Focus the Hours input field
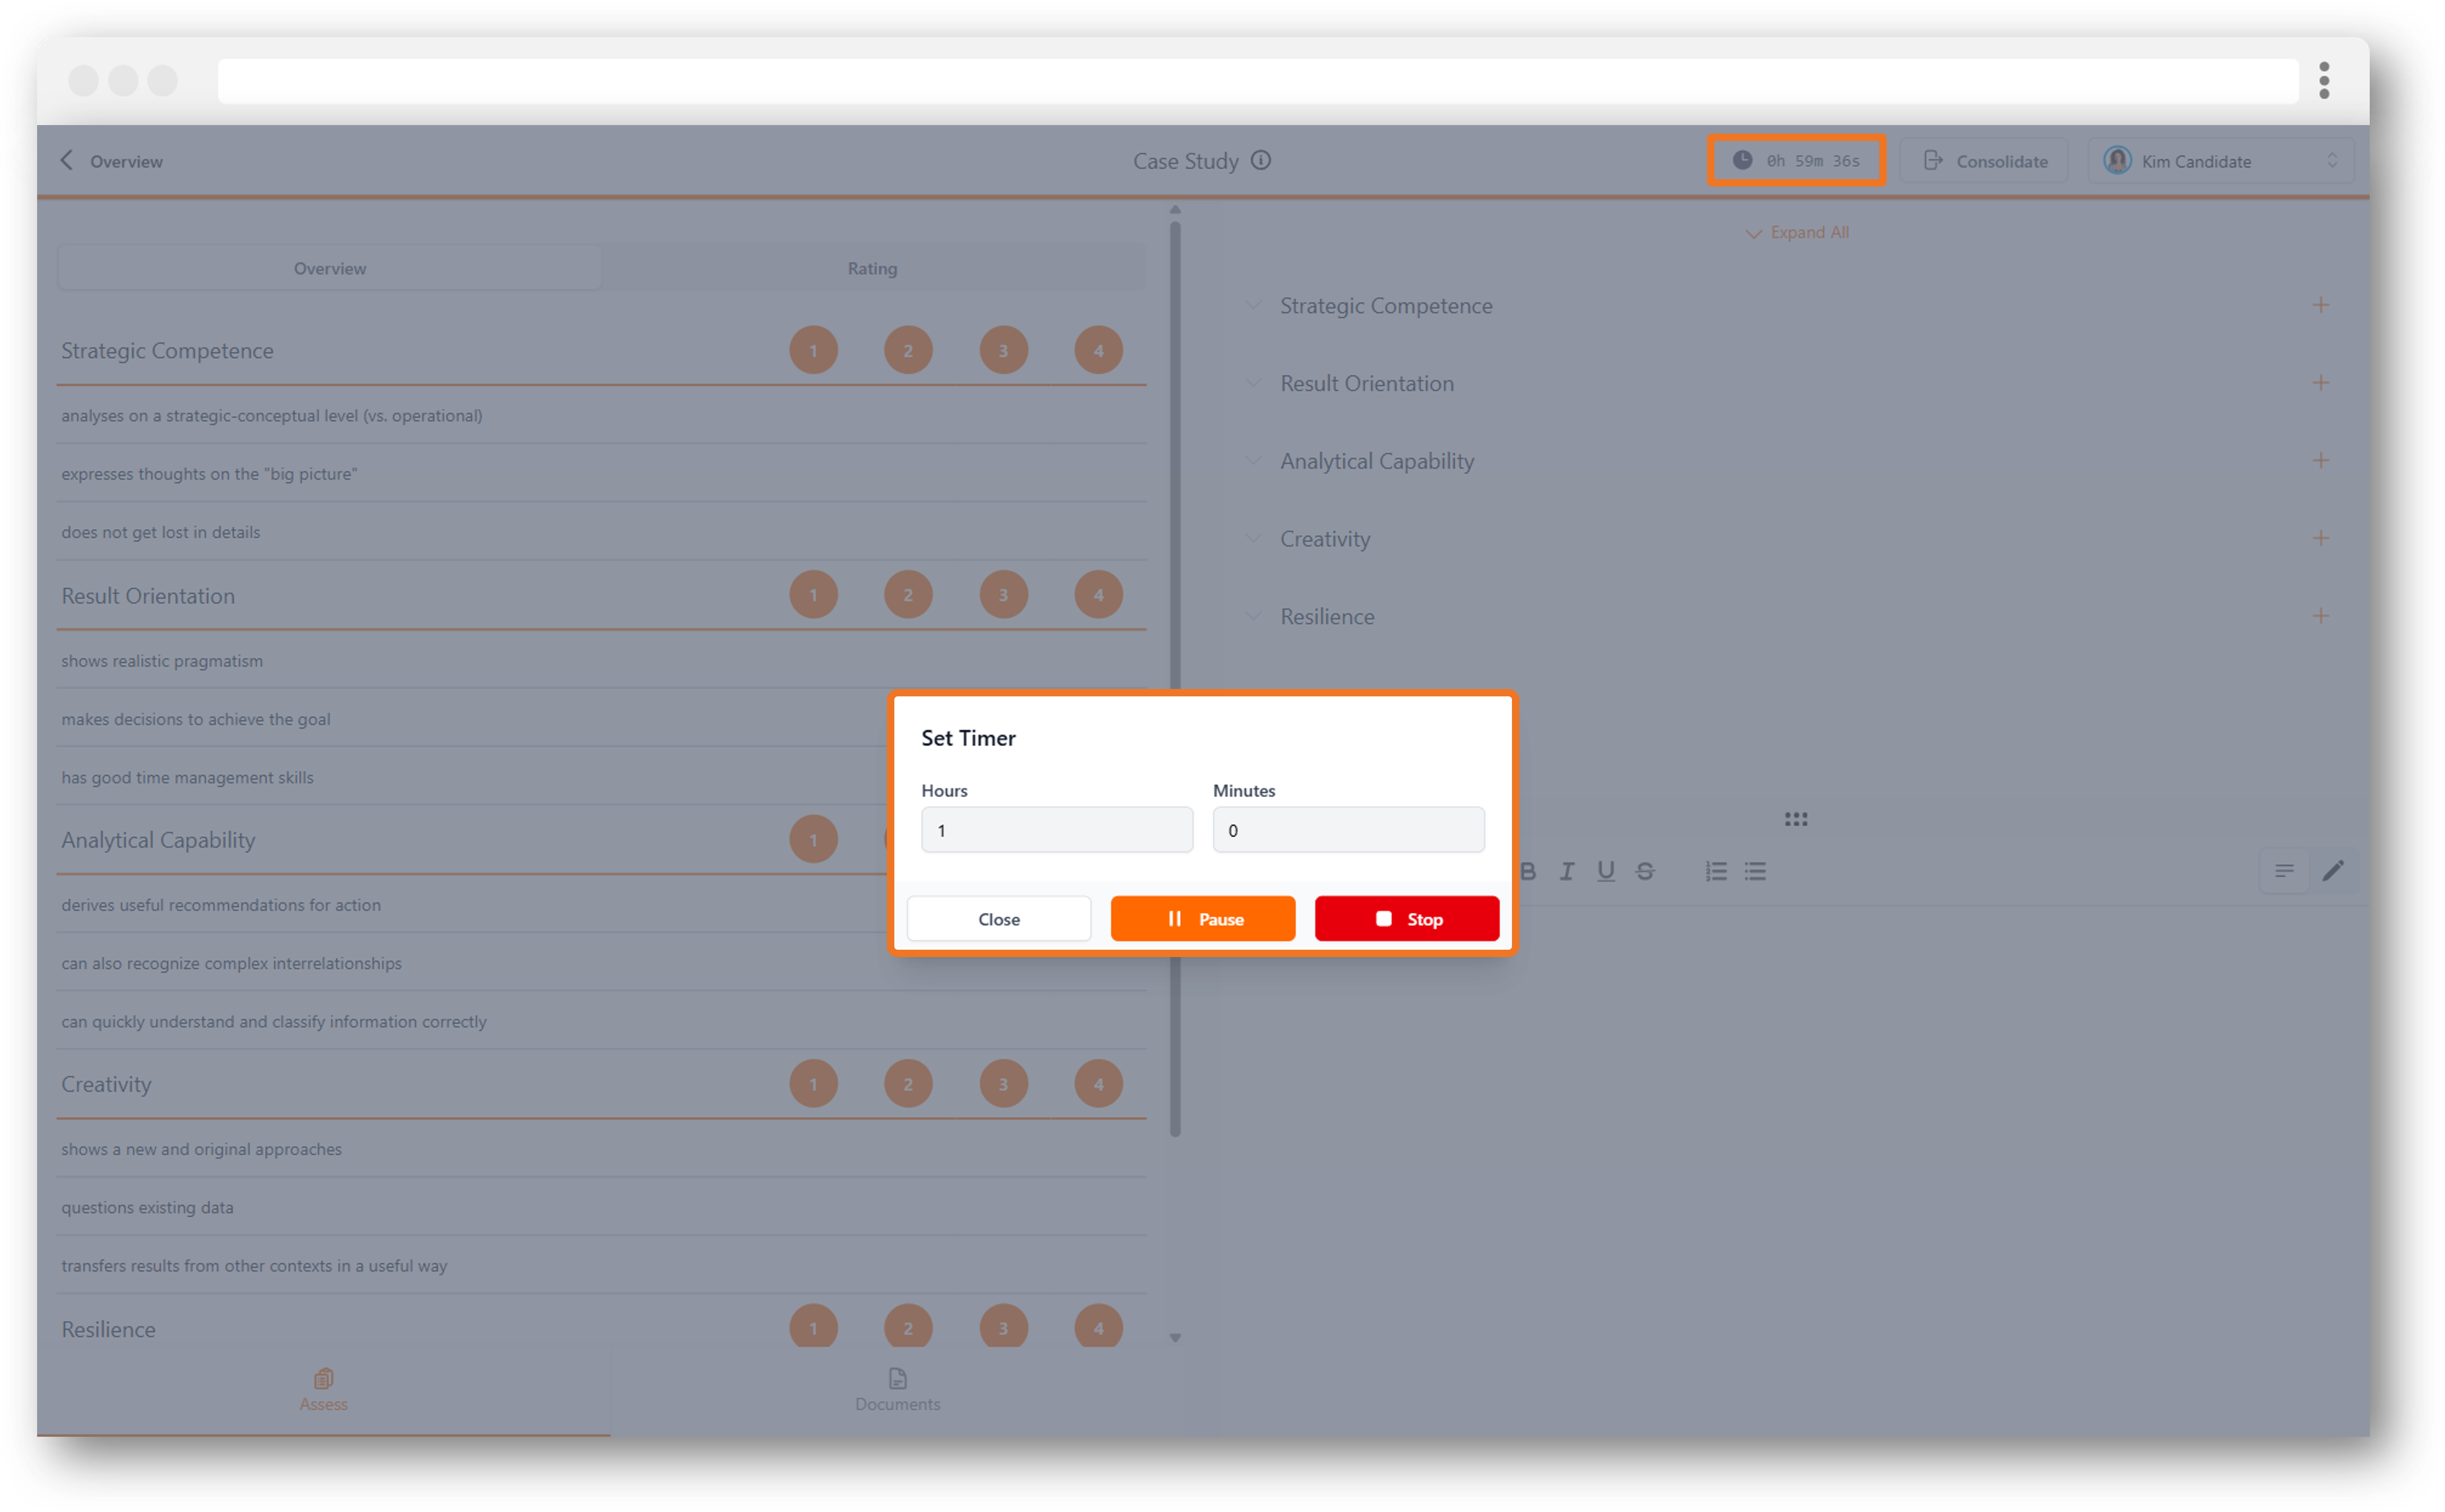This screenshot has width=2445, height=1512. click(1056, 830)
